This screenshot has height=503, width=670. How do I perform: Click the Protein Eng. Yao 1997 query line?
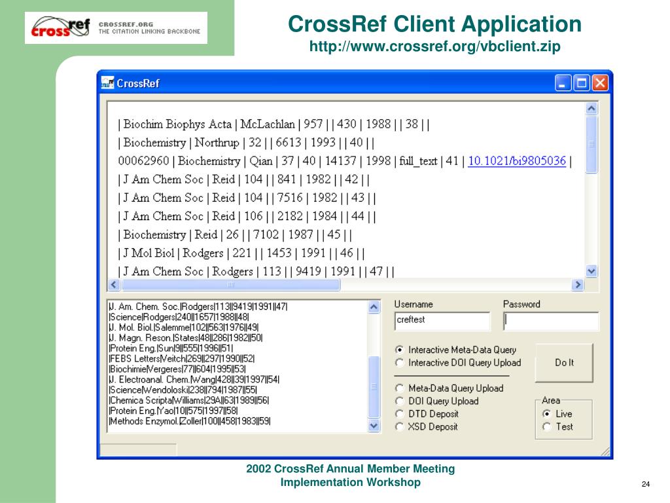pos(173,410)
